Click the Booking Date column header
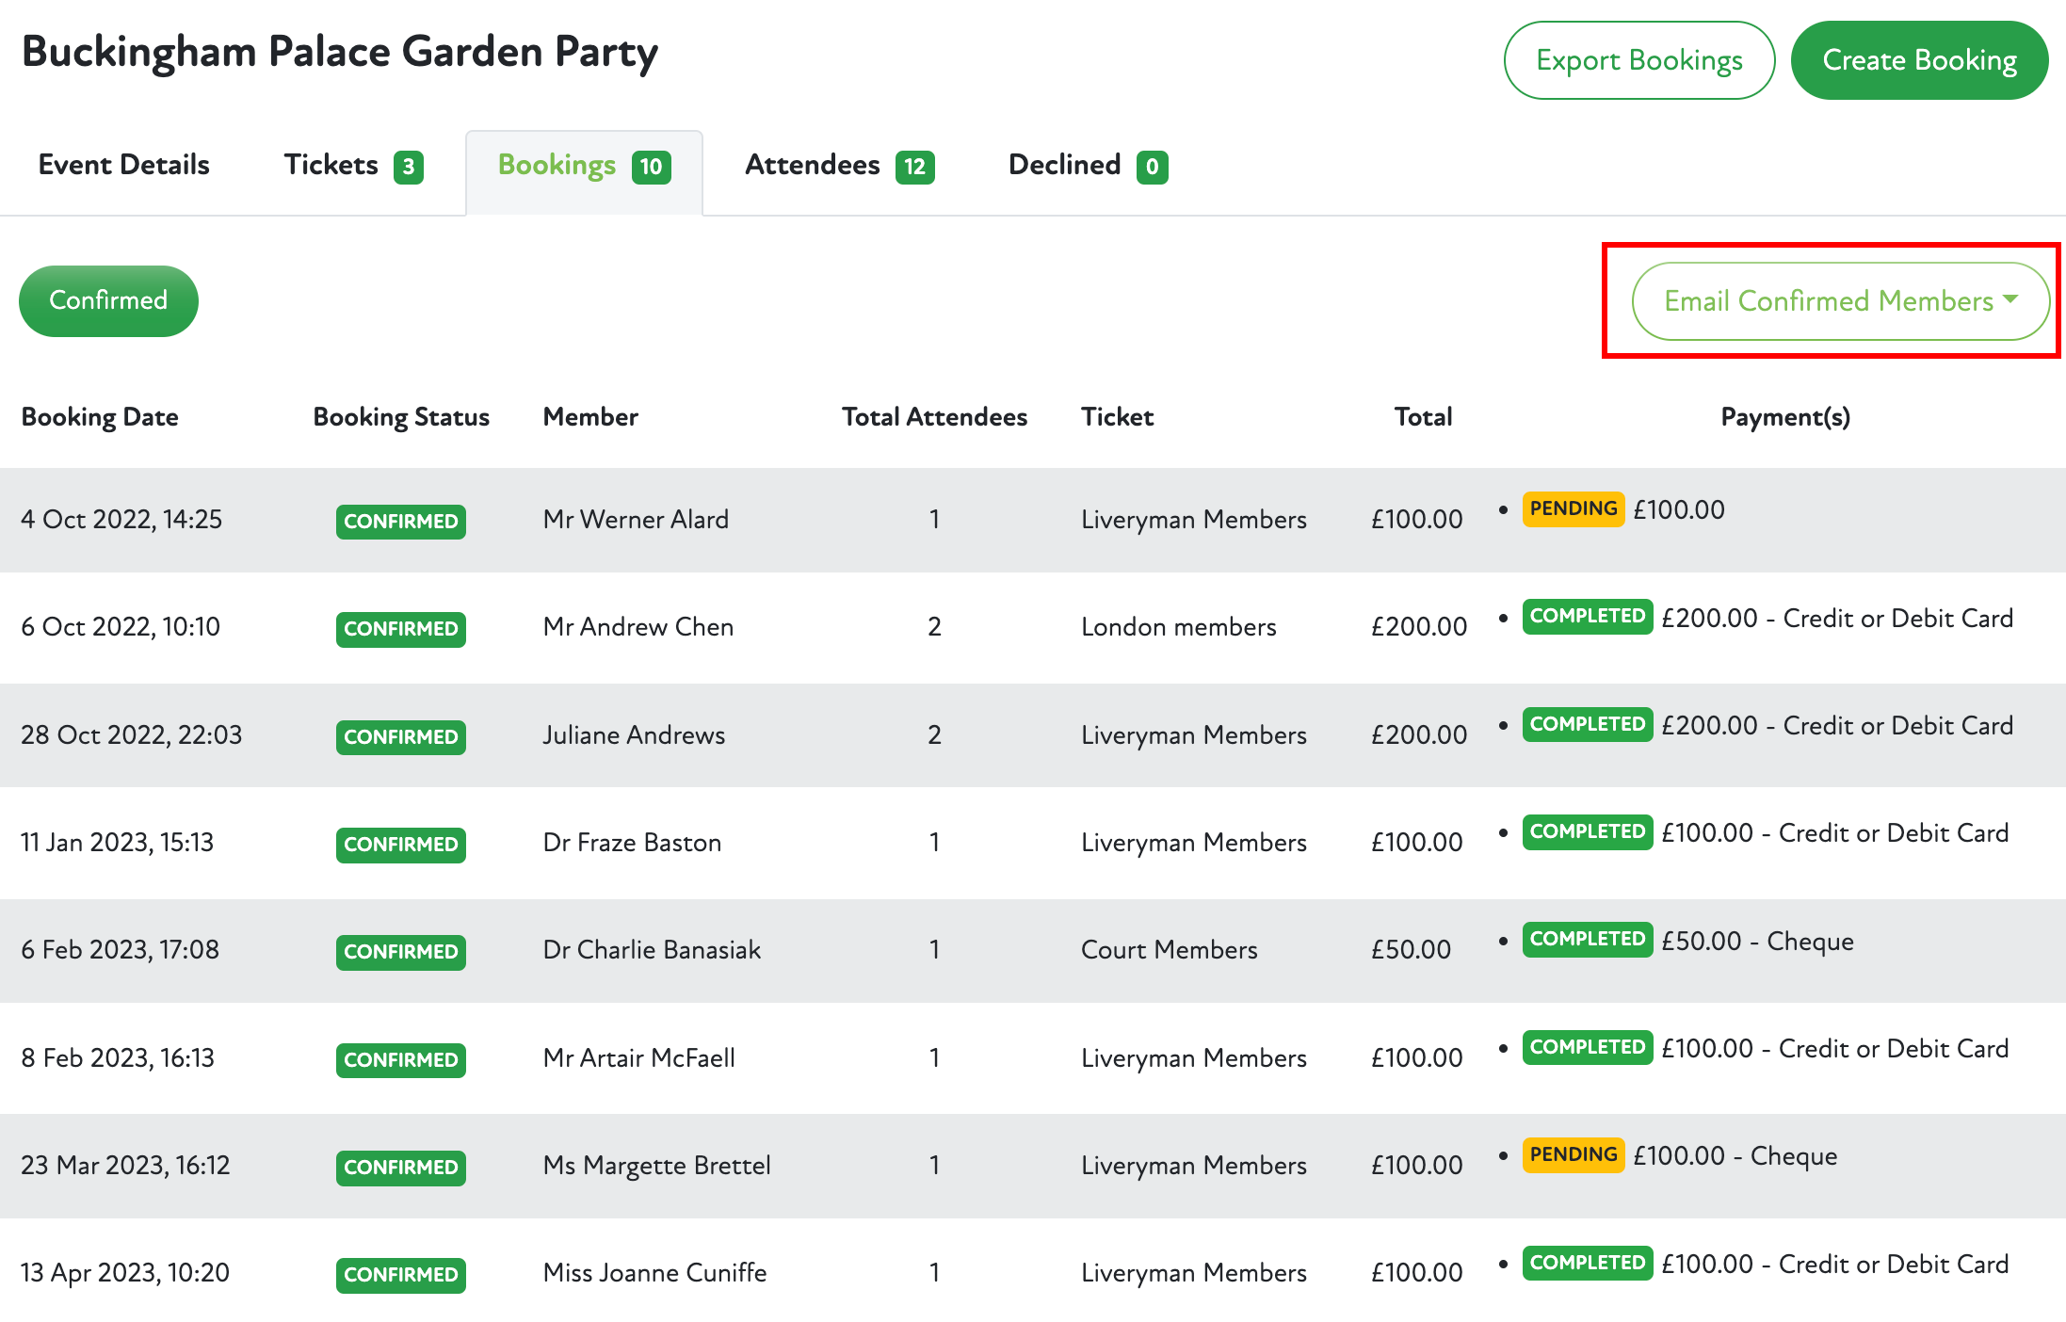The image size is (2066, 1322). click(100, 417)
